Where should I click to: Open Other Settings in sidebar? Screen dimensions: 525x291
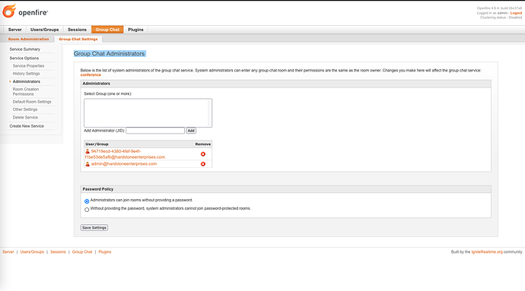point(25,109)
